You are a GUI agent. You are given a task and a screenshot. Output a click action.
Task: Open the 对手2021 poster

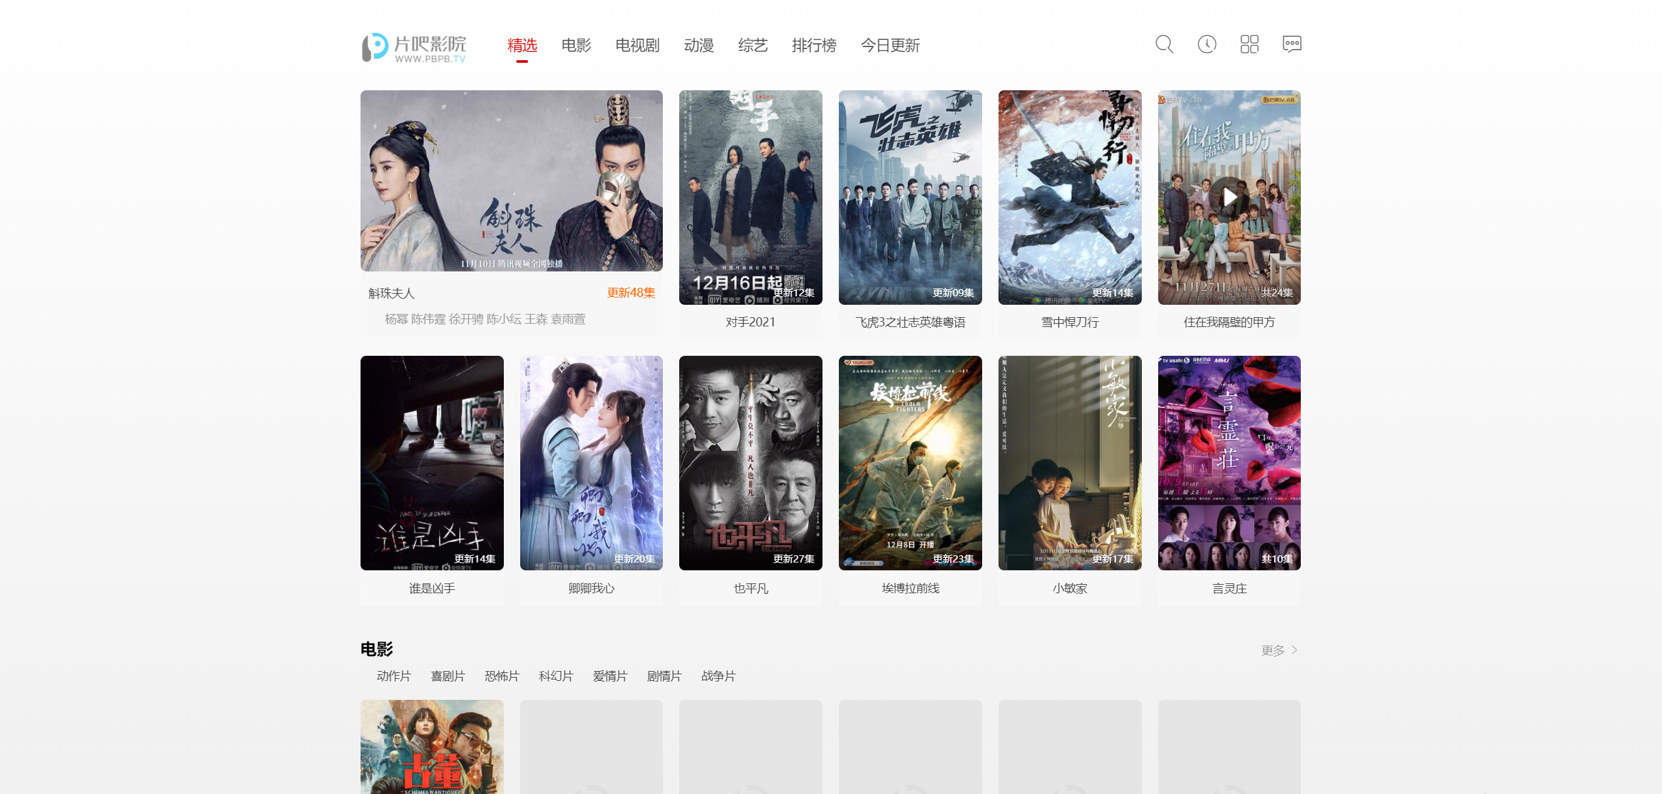click(x=751, y=198)
